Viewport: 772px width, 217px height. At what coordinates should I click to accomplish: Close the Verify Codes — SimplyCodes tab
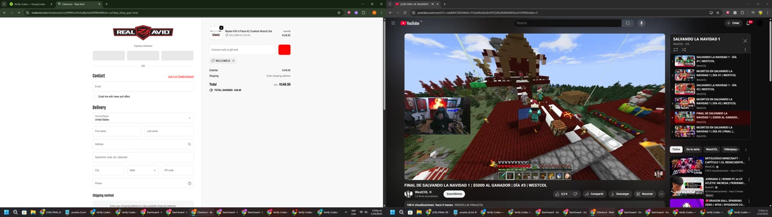coord(51,4)
